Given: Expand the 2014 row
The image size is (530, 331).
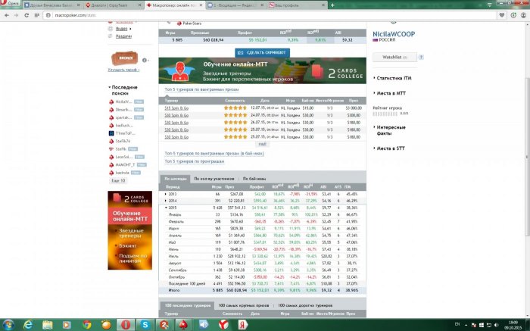Looking at the screenshot, I should pos(166,201).
